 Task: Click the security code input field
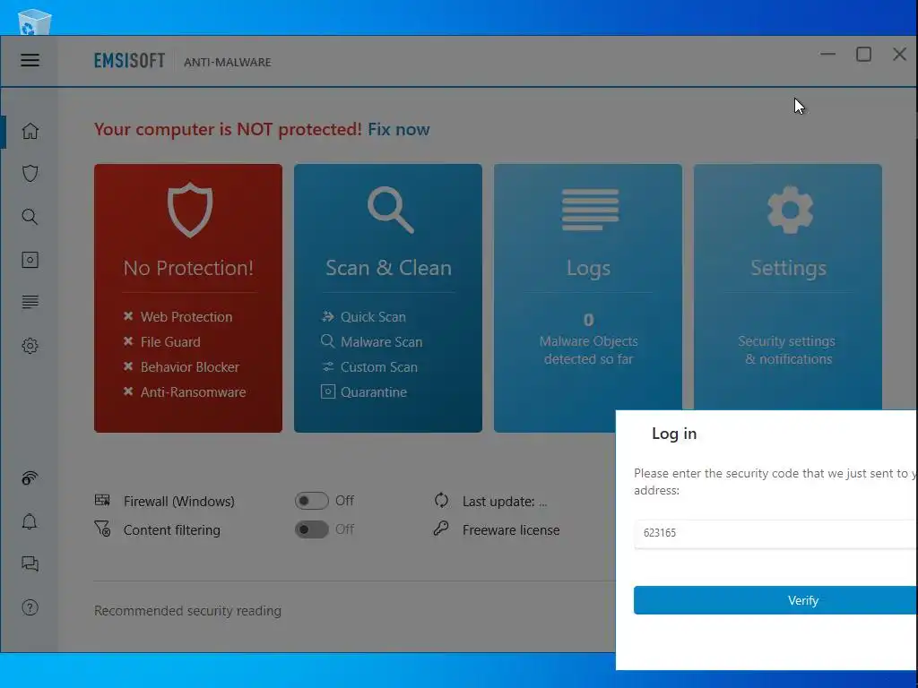(x=775, y=533)
